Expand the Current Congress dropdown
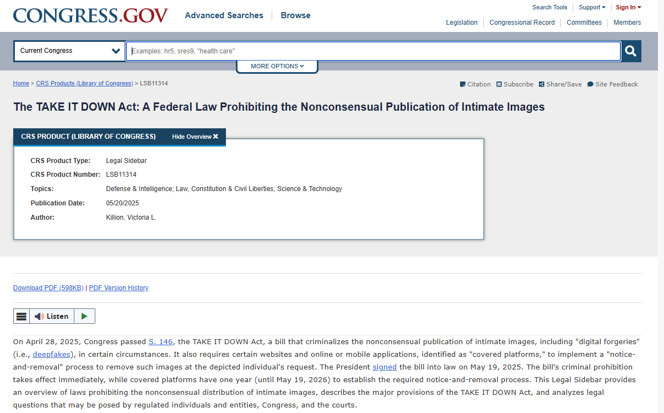 click(69, 51)
